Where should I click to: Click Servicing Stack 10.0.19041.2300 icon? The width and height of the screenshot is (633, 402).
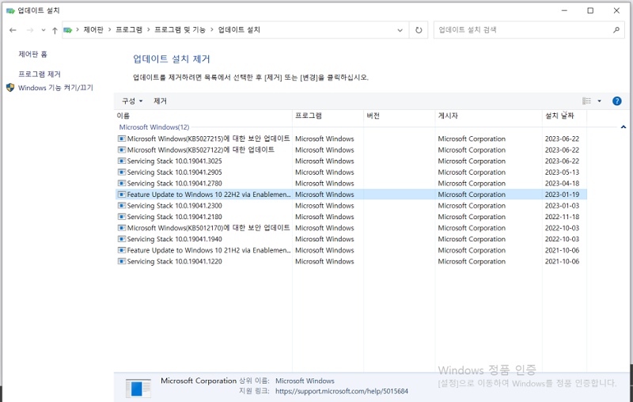coord(122,206)
